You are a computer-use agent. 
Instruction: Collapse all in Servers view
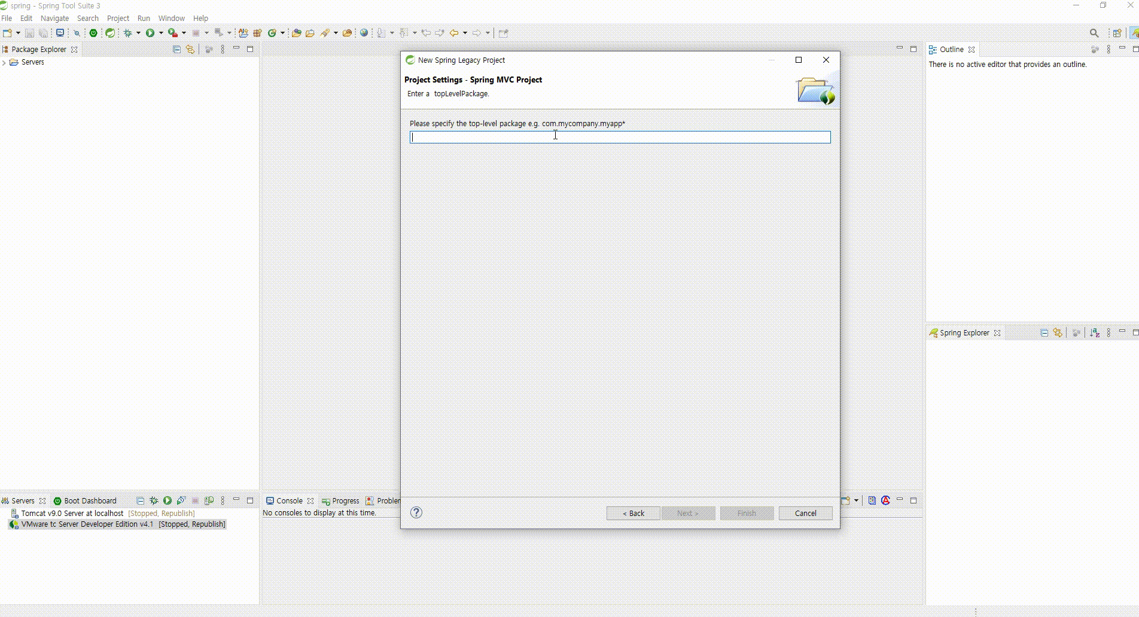coord(140,500)
